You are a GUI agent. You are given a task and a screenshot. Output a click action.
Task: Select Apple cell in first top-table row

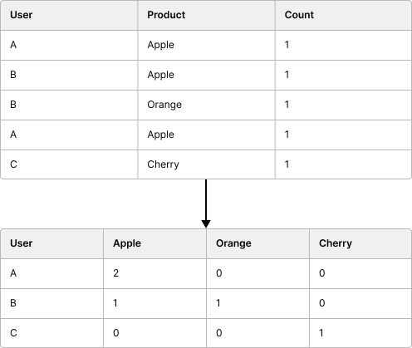click(206, 45)
